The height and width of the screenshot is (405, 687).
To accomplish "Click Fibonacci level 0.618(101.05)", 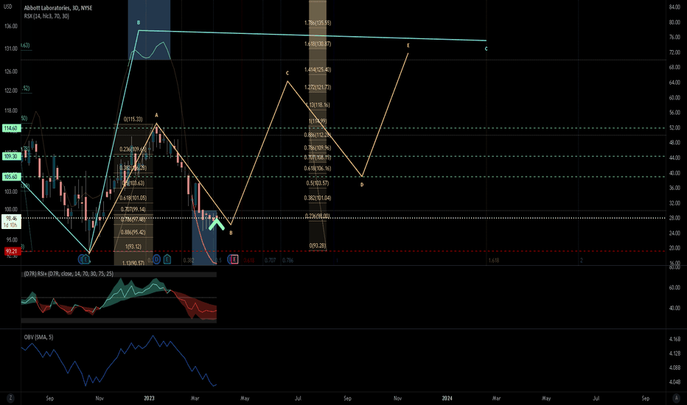I will [x=133, y=198].
